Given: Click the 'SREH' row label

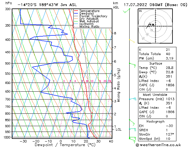Looking at the screenshot, I should tap(143, 130).
